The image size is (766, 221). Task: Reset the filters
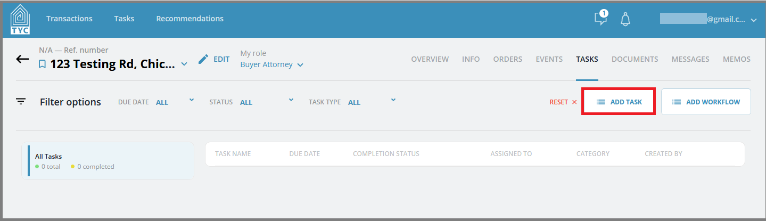pyautogui.click(x=563, y=102)
